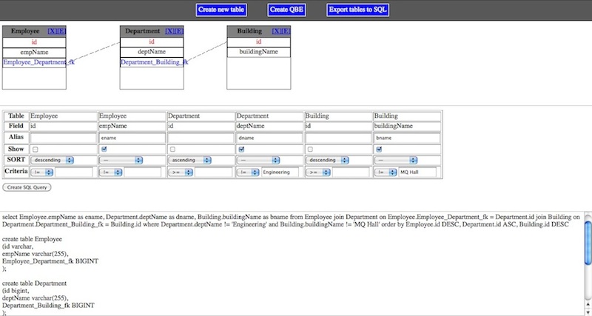Open Criteria operator dropdown for Employee id
Screen dimensions: 592x316
pos(42,172)
